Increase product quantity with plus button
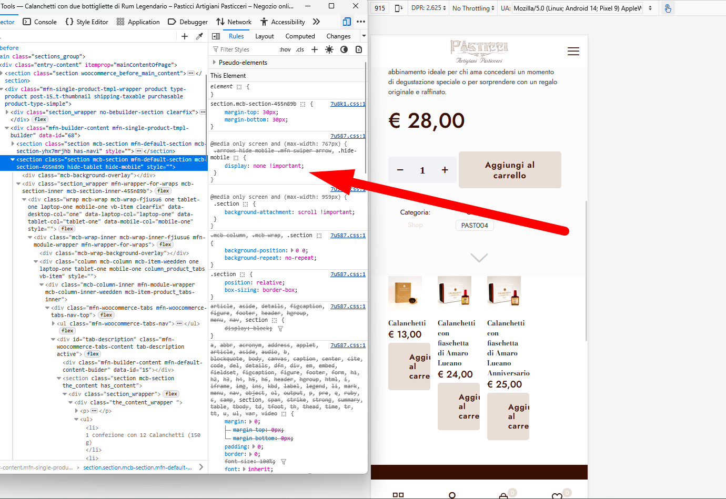Image resolution: width=726 pixels, height=499 pixels. [x=445, y=170]
